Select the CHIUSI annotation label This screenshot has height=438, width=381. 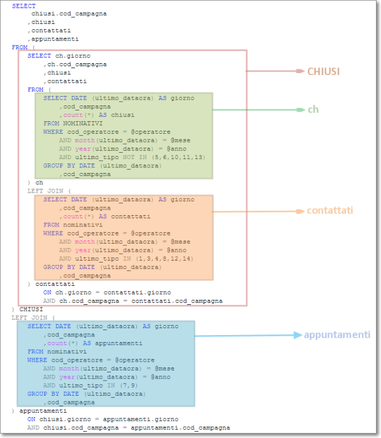point(323,71)
